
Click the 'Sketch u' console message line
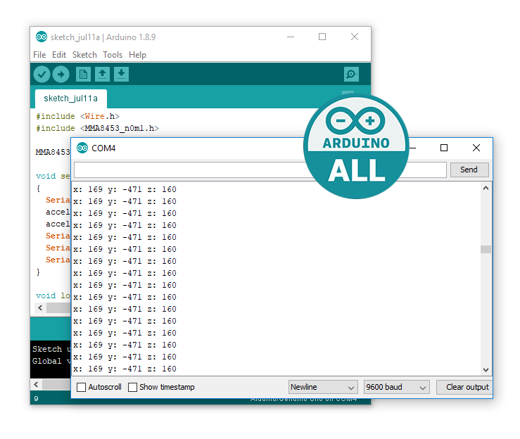point(51,349)
